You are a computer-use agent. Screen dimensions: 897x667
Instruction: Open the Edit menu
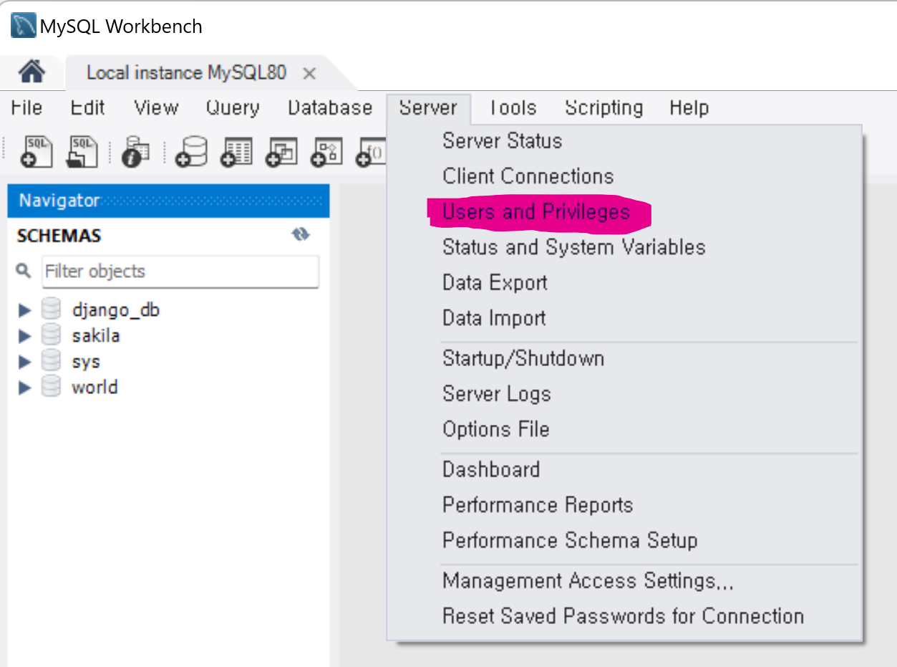click(87, 108)
